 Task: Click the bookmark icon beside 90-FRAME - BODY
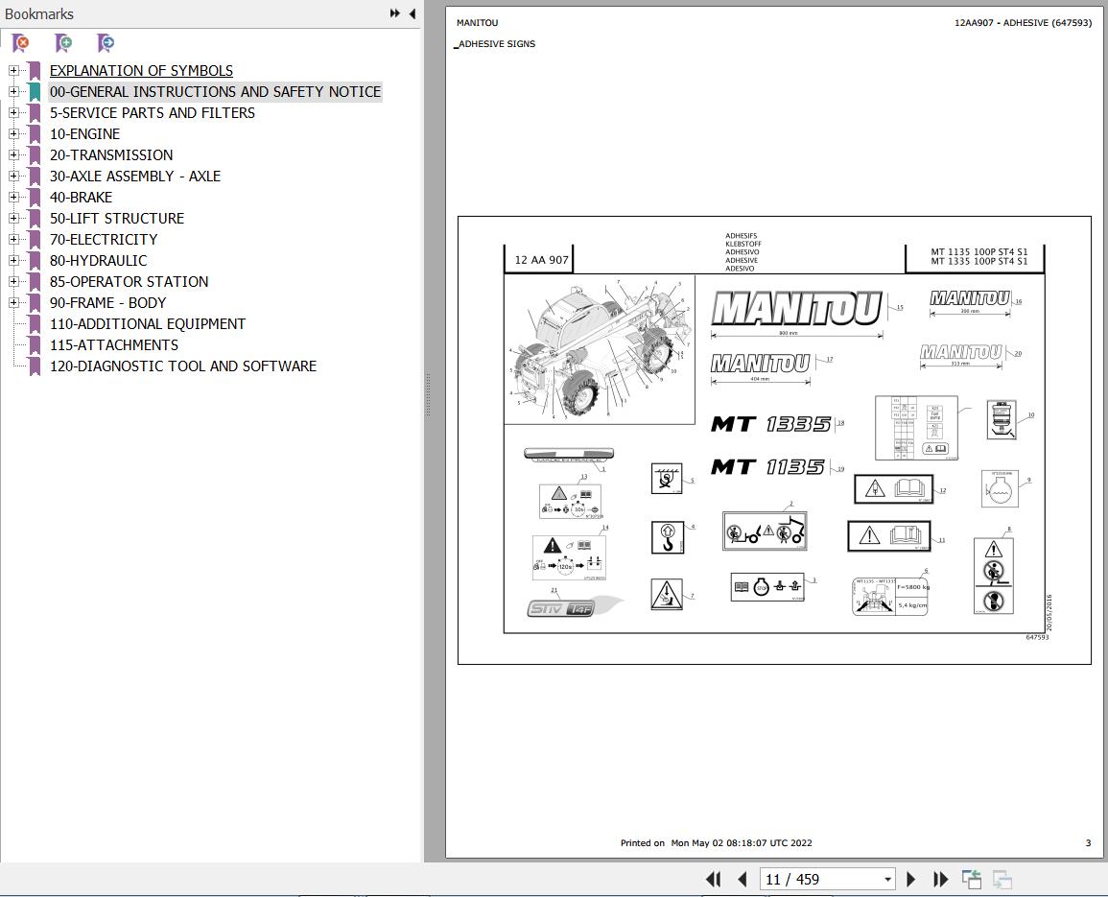(x=34, y=303)
